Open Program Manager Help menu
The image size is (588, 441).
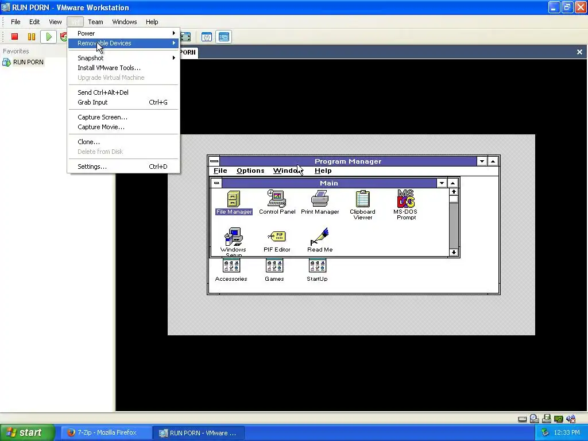323,171
